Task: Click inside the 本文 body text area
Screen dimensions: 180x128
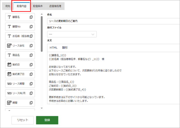Action: coord(114,78)
